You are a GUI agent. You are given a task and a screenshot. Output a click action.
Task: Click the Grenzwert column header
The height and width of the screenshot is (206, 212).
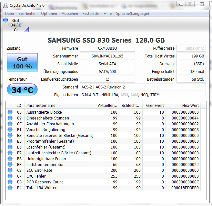pyautogui.click(x=154, y=105)
